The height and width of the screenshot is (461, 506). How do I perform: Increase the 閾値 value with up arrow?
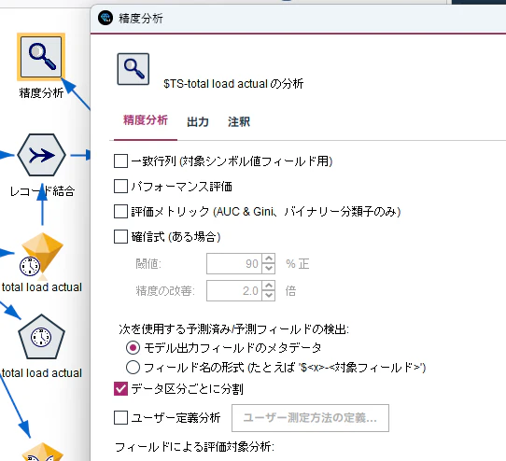tap(269, 258)
